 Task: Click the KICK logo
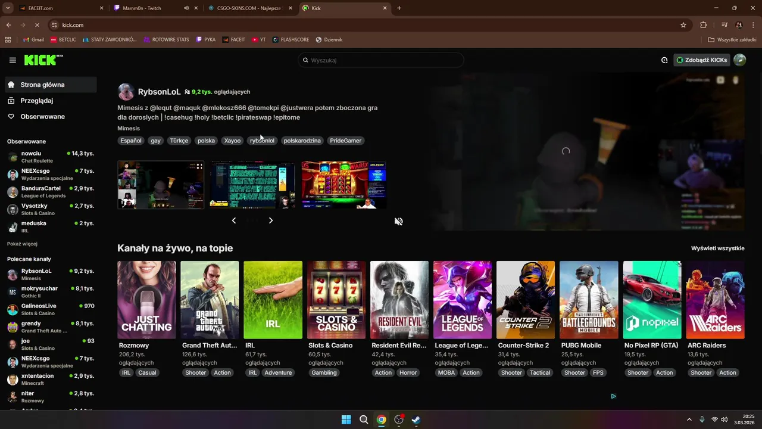point(43,60)
